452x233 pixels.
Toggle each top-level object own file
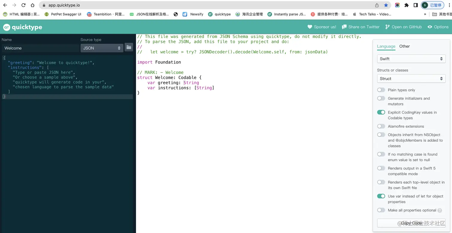click(381, 182)
